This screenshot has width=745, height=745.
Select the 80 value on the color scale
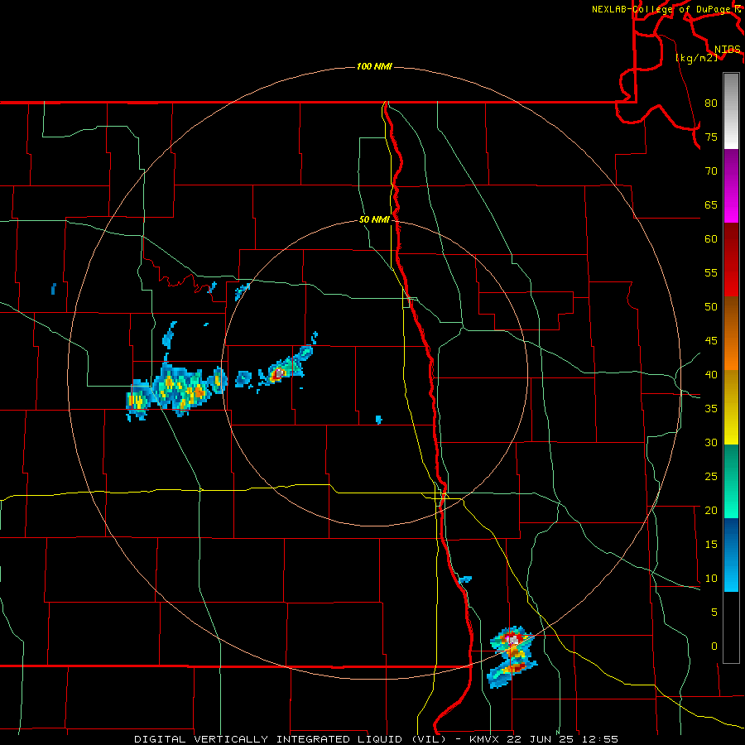click(x=711, y=103)
